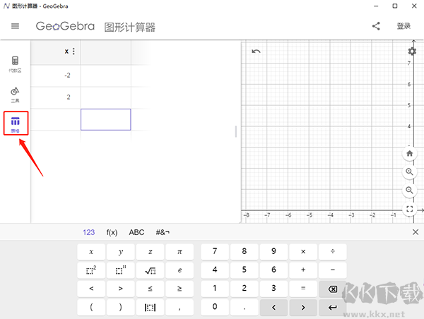Screen dimensions: 424x319
Task: Tap the number 0 key
Action: tap(215, 307)
